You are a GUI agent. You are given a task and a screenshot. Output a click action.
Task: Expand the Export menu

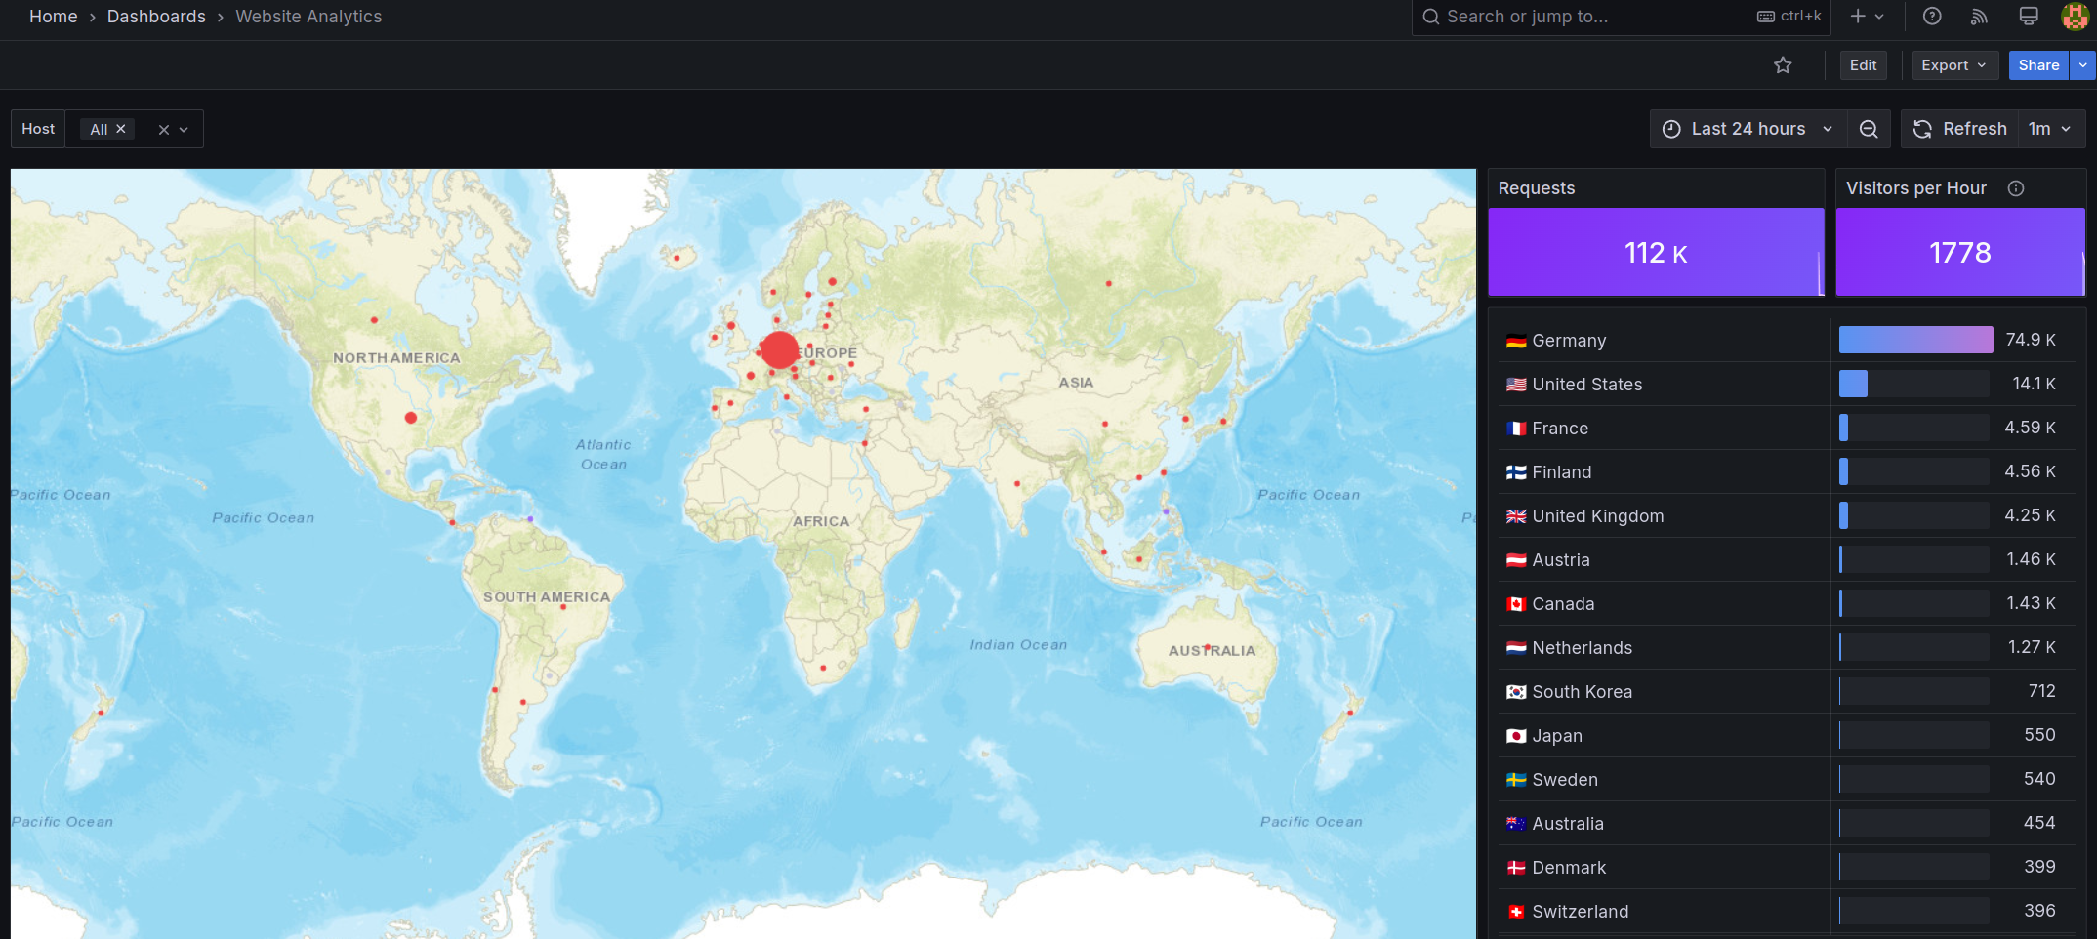(x=1953, y=65)
